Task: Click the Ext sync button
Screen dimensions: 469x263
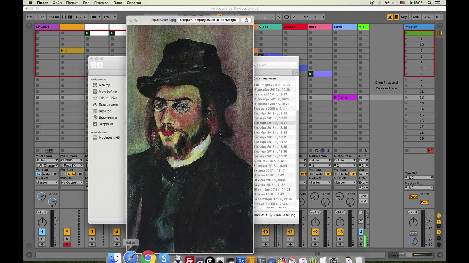Action: point(30,17)
